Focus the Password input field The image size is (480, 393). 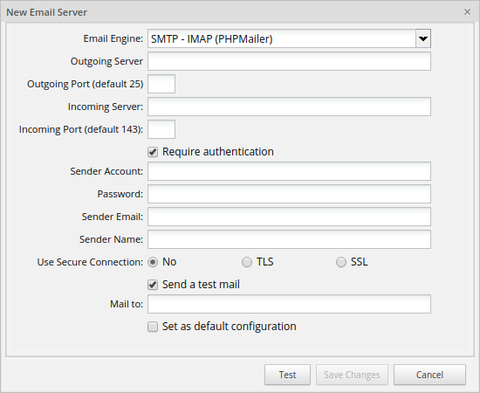[289, 194]
